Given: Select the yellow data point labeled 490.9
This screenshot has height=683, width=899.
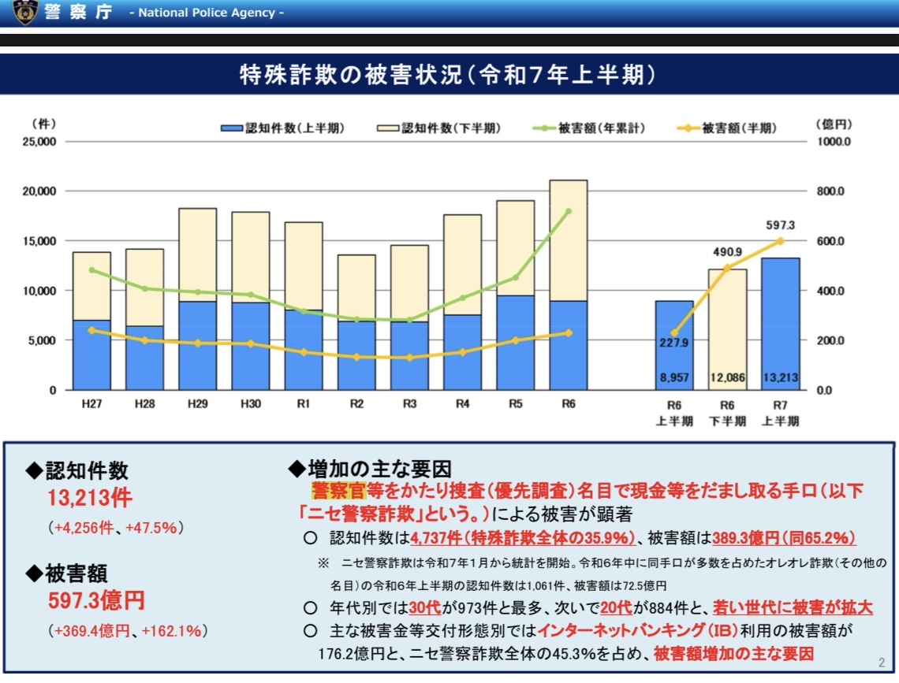Looking at the screenshot, I should click(x=727, y=268).
